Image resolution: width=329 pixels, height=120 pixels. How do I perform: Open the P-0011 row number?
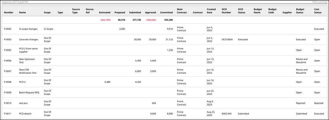pyautogui.click(x=8, y=113)
